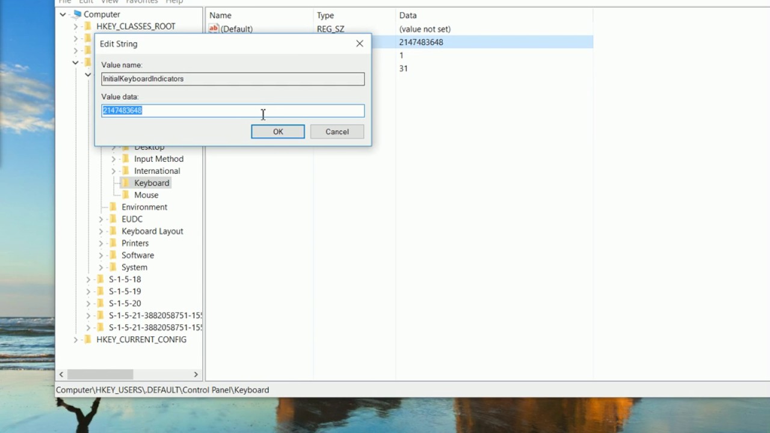Viewport: 770px width, 433px height.
Task: Select the Keyboard Layout key label
Action: [x=152, y=231]
